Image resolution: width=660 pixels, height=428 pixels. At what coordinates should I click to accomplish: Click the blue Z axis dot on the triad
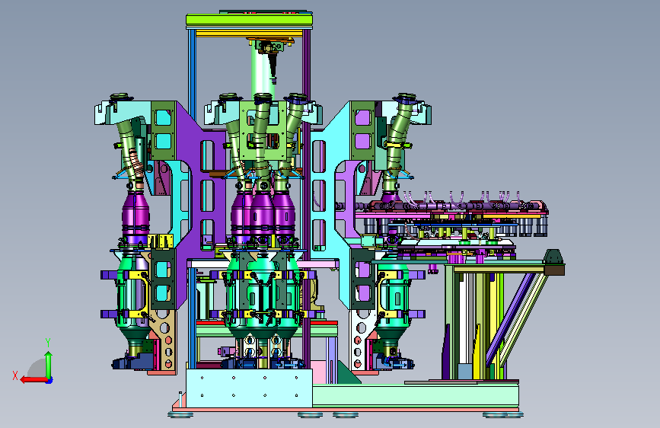click(49, 381)
